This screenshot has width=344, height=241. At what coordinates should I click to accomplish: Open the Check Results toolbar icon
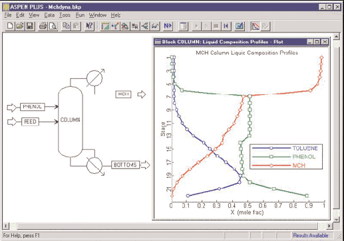point(239,26)
